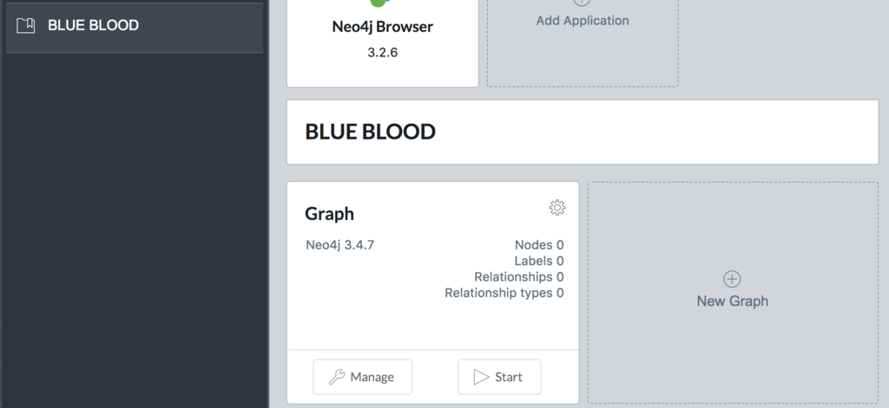Create a New Graph
Viewport: 889px width, 408px height.
733,292
